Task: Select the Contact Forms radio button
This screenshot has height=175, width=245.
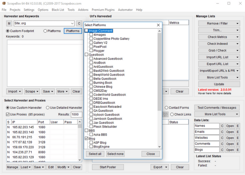Action: tap(166, 108)
